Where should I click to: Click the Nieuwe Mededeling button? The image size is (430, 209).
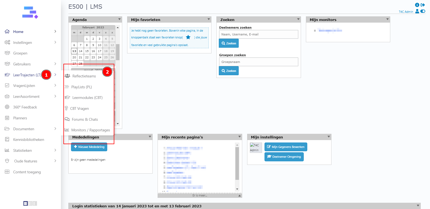(x=89, y=147)
